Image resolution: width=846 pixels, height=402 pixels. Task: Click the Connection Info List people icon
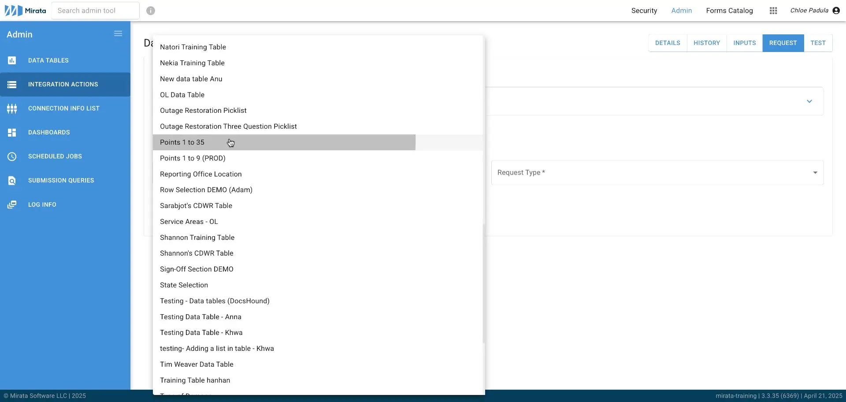tap(12, 108)
